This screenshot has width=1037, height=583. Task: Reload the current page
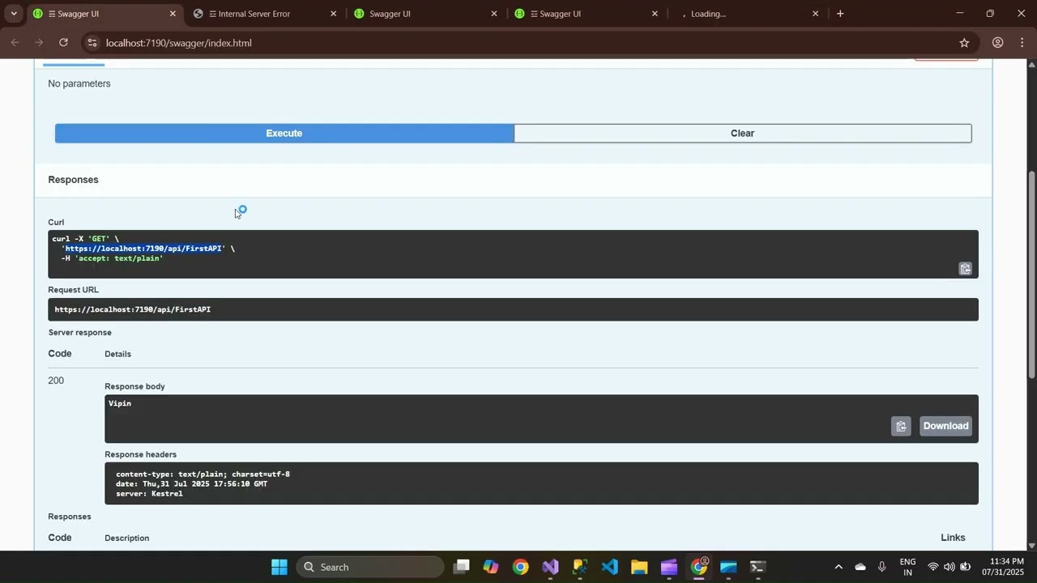tap(63, 43)
